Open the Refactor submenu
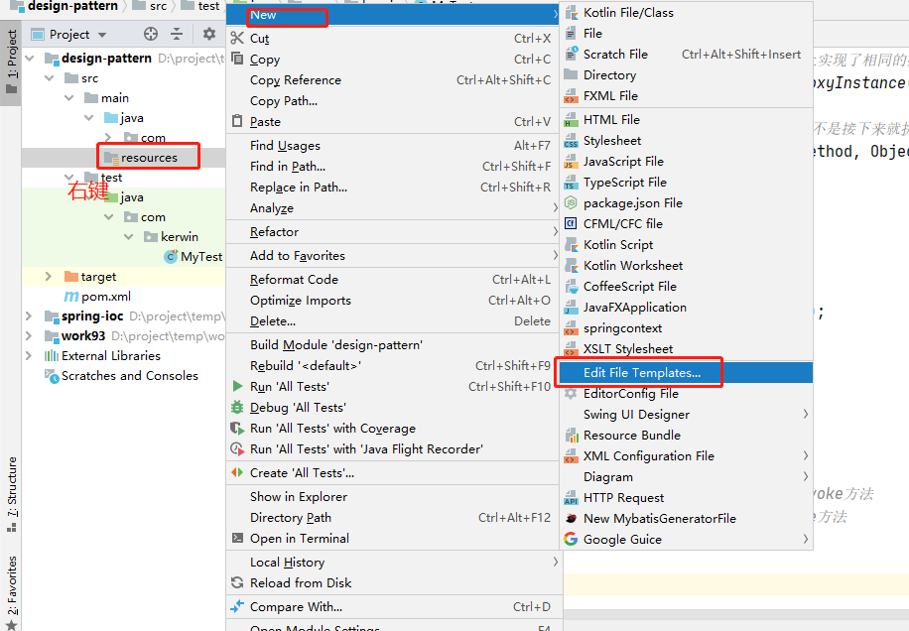Image resolution: width=909 pixels, height=631 pixels. tap(394, 232)
